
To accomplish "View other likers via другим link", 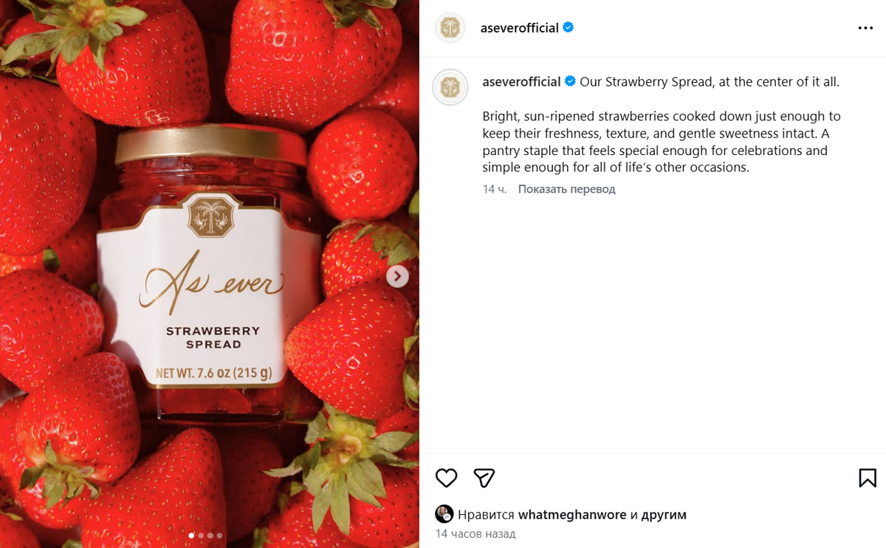I will [x=664, y=515].
